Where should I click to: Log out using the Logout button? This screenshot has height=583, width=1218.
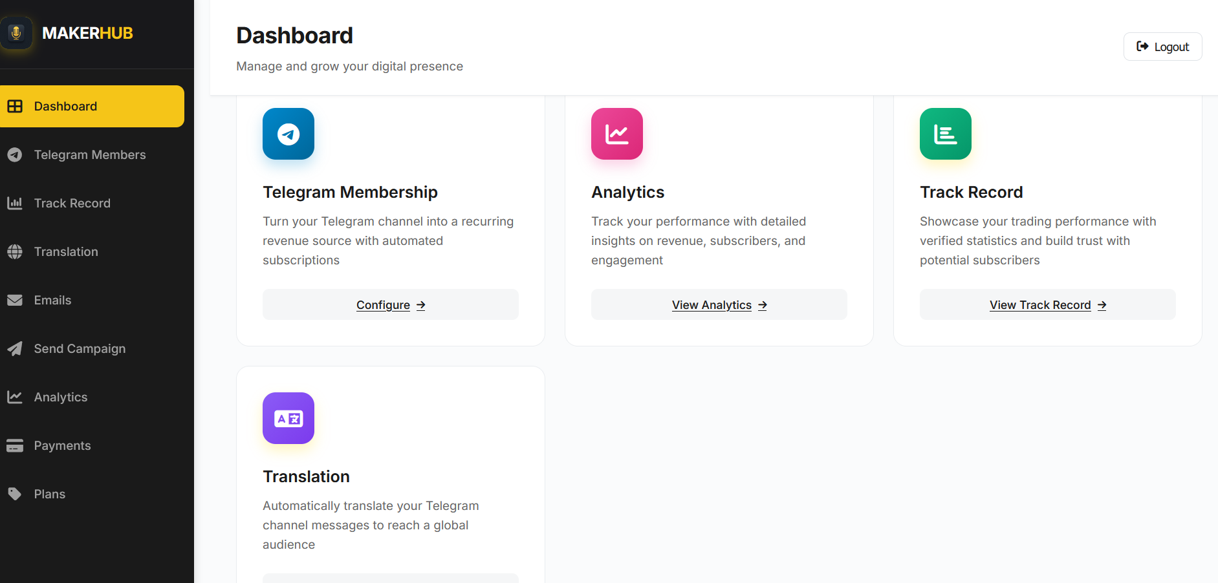pos(1162,47)
